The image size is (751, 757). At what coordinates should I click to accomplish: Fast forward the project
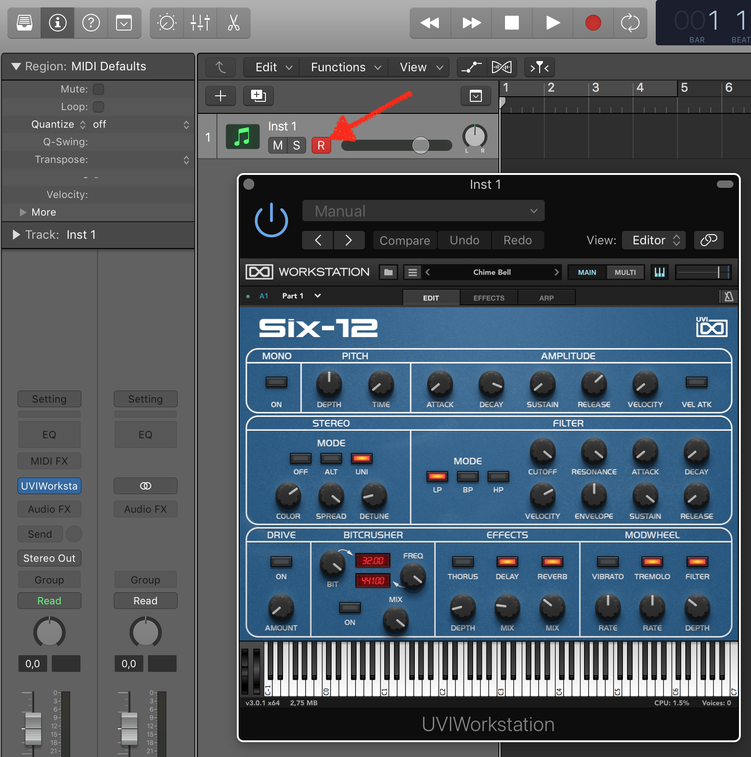(471, 23)
